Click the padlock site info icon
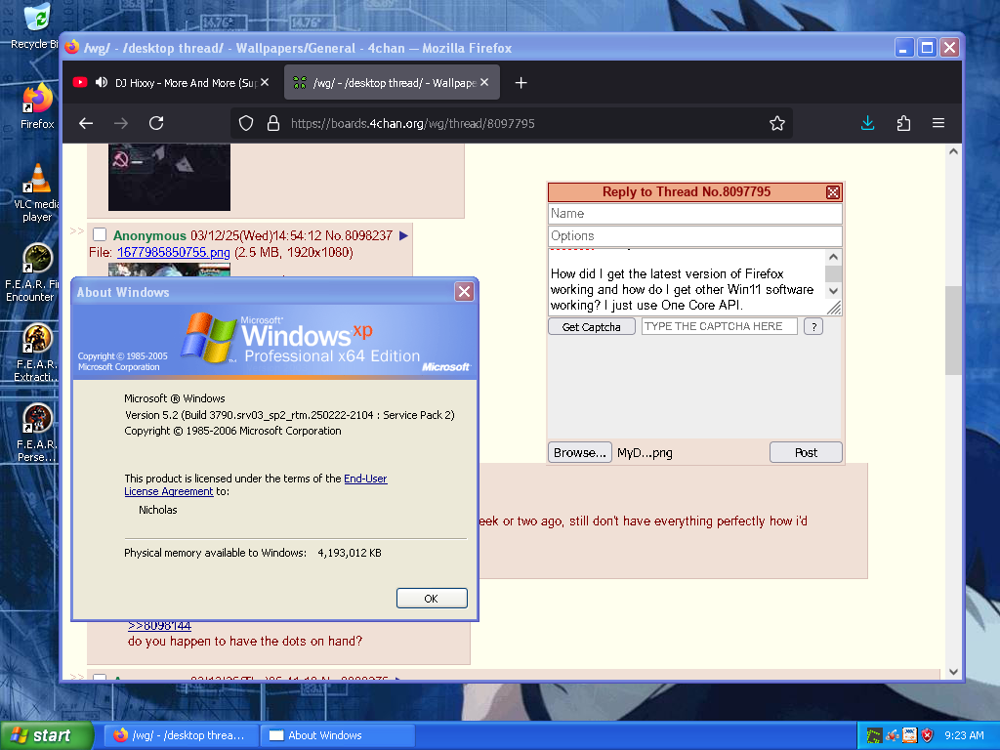 [273, 123]
